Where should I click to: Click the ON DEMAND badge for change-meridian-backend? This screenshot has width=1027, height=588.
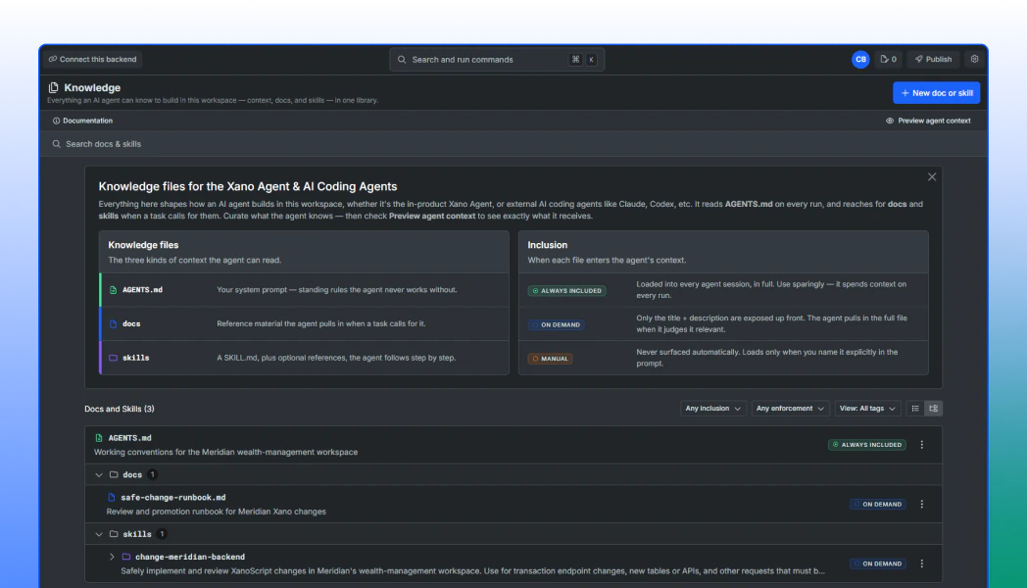click(878, 563)
